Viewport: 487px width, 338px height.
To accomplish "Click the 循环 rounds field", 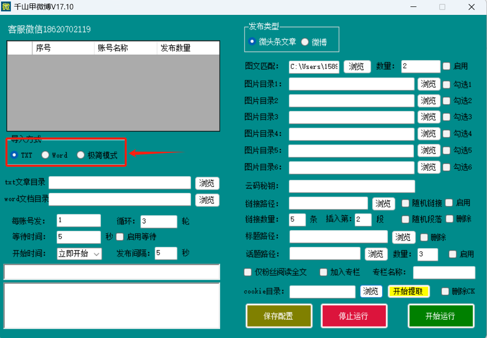I will pos(159,221).
